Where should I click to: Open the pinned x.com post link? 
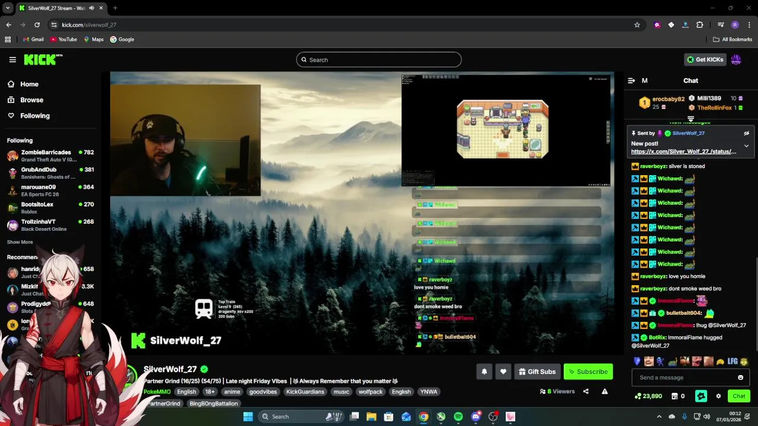point(684,151)
